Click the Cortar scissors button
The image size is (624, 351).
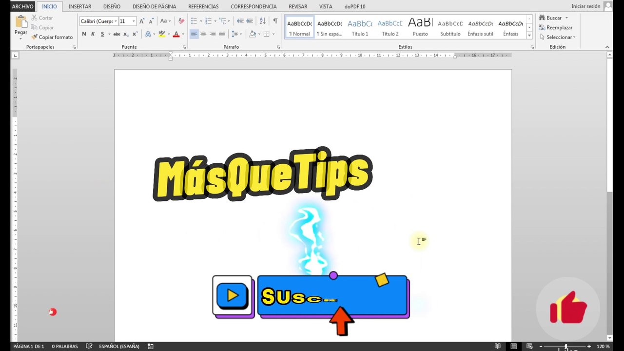(x=42, y=18)
